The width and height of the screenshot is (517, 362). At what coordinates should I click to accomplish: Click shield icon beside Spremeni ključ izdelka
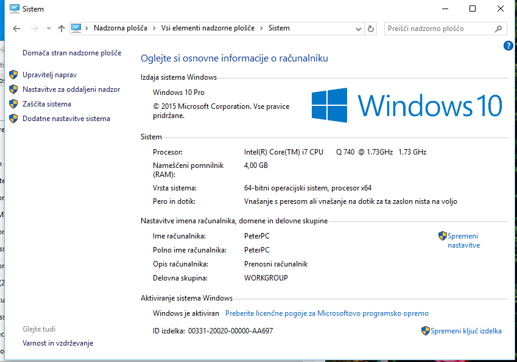pos(425,331)
